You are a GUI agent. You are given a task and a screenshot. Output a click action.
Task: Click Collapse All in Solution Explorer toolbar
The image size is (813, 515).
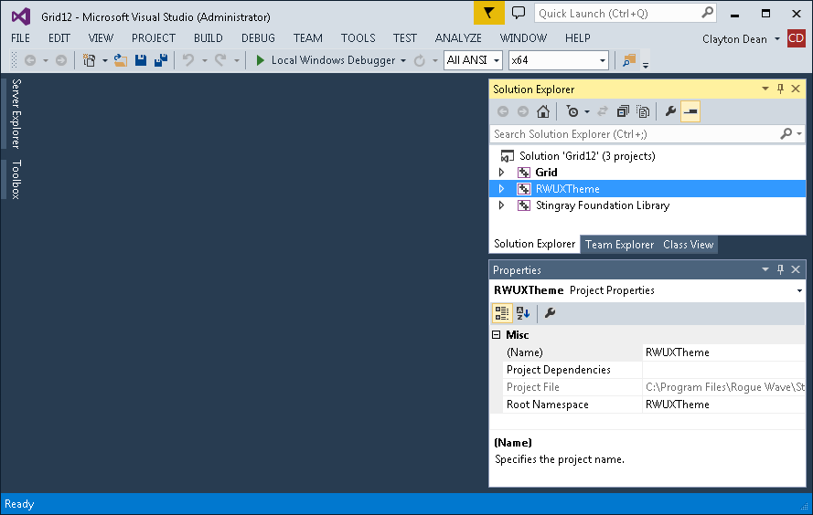pyautogui.click(x=623, y=111)
